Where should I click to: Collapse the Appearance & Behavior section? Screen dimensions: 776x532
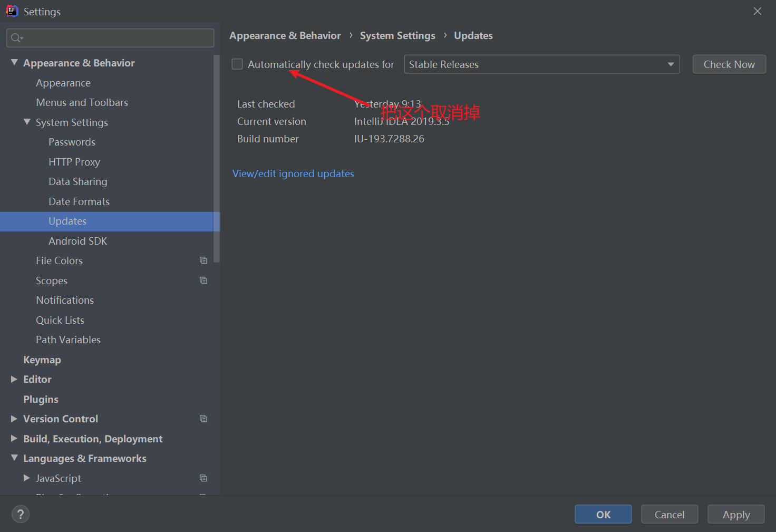point(14,62)
